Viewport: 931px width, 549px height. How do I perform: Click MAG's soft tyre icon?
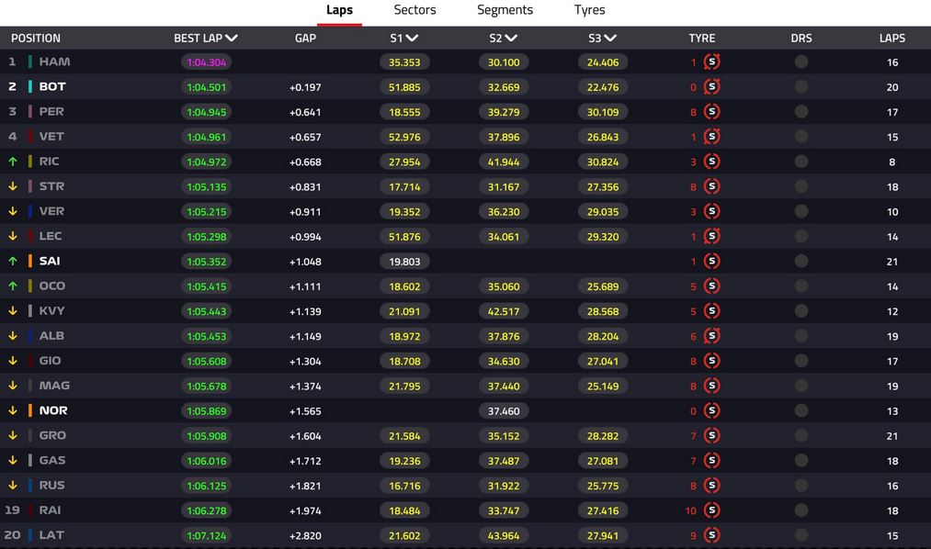pyautogui.click(x=711, y=386)
